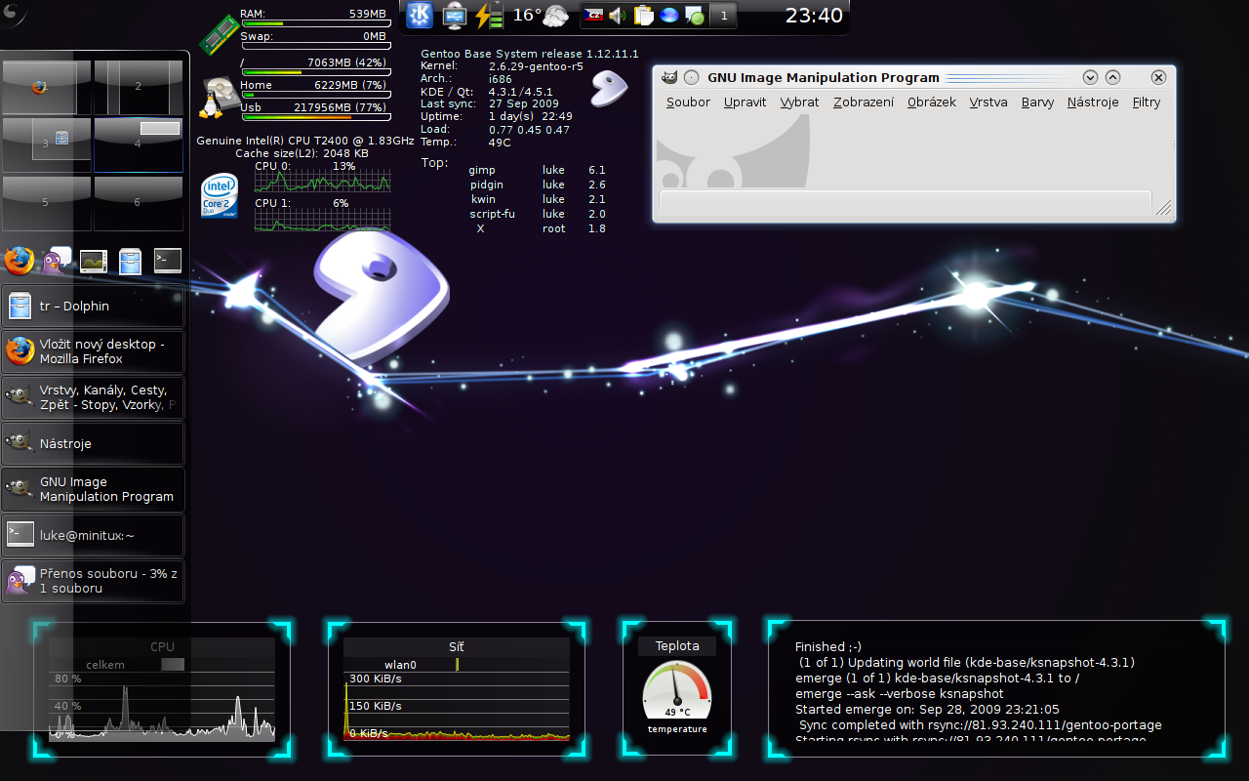1249x781 pixels.
Task: Activate the luke@minitux terminal taskbar entry
Action: (93, 535)
